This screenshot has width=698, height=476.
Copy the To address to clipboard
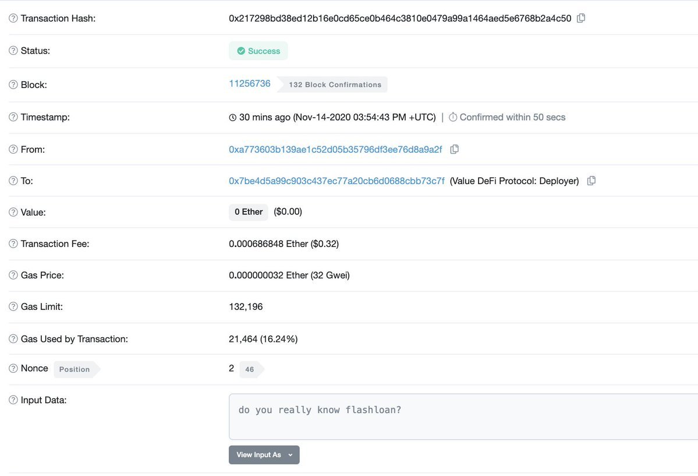click(591, 181)
